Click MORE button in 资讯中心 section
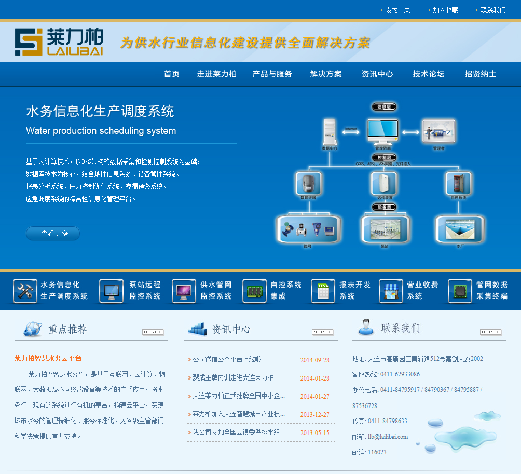This screenshot has width=521, height=474. (x=323, y=332)
